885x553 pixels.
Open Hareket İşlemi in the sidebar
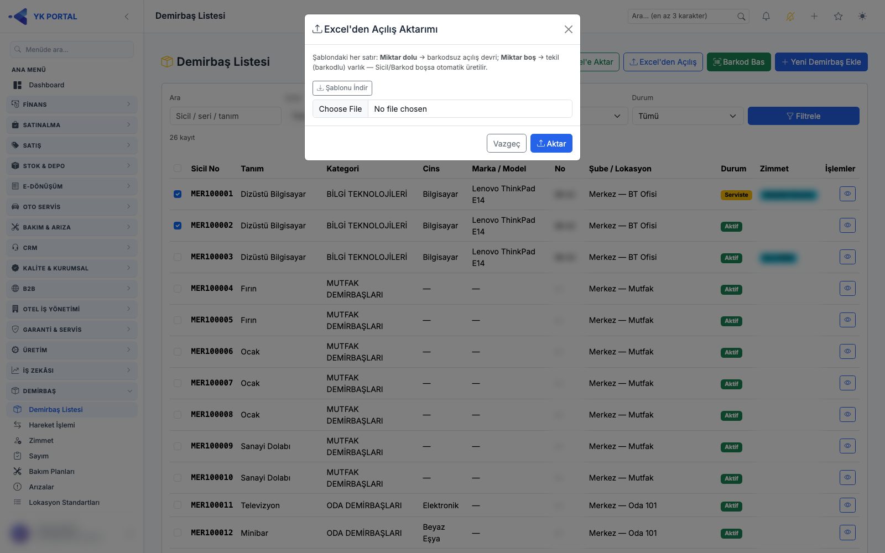[x=52, y=425]
